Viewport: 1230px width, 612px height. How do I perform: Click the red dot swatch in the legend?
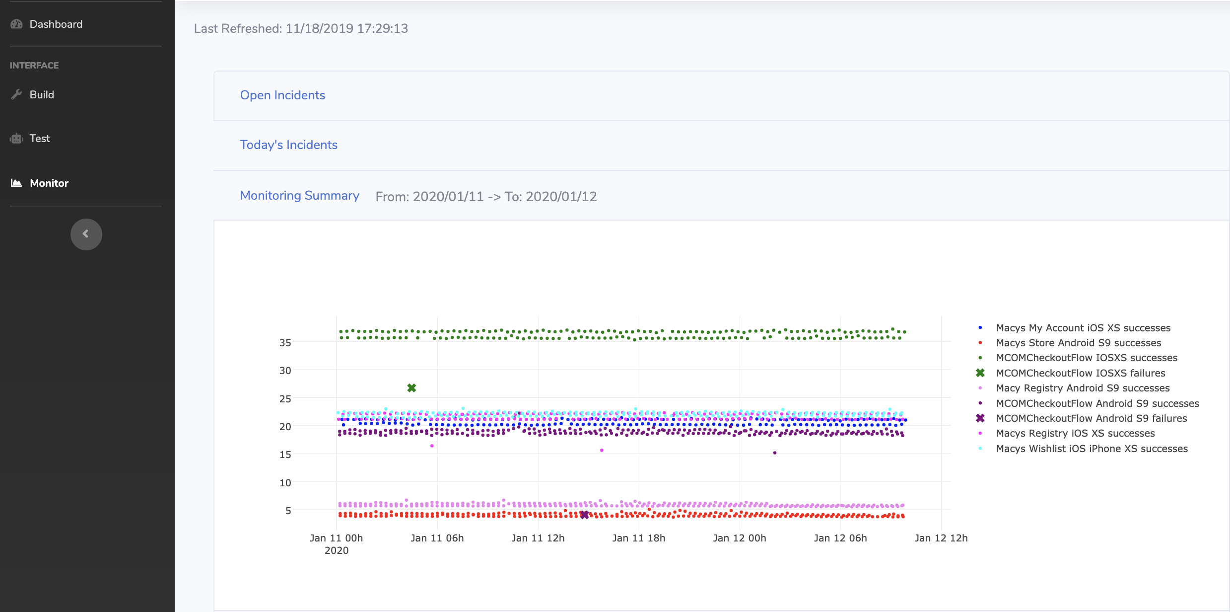980,343
